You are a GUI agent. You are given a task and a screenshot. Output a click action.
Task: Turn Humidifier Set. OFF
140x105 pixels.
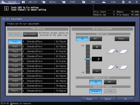[110, 82]
